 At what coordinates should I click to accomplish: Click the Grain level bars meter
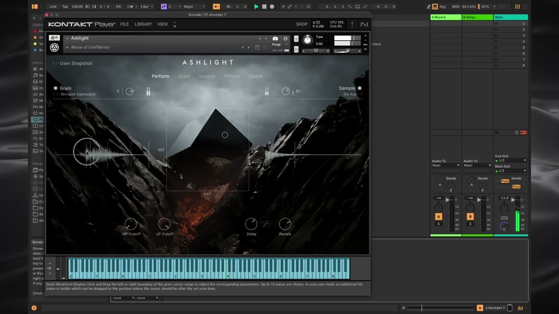click(148, 91)
